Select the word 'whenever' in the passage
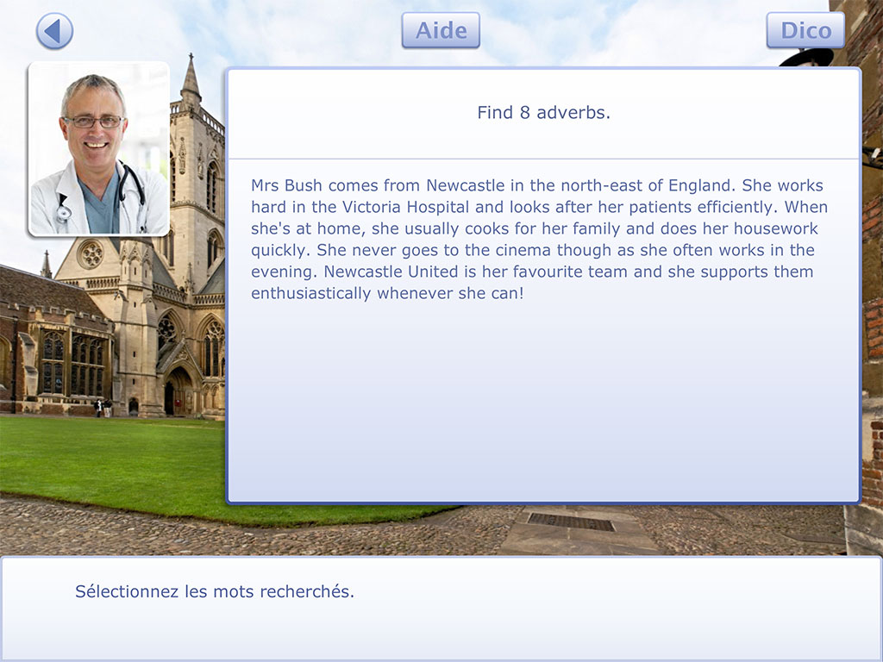This screenshot has width=883, height=662. click(x=414, y=293)
